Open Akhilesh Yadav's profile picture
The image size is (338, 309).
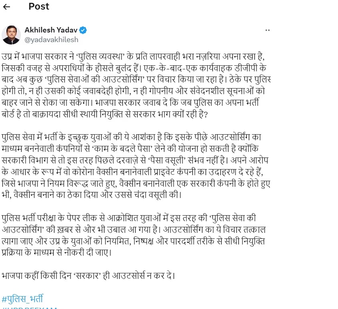(x=11, y=35)
